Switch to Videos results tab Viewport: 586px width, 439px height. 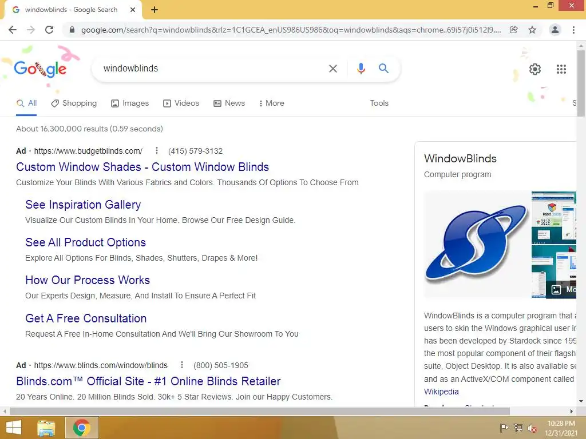tap(181, 103)
